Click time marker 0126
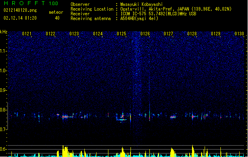Image resolution: width=248 pixels, height=157 pixels. [x=145, y=34]
